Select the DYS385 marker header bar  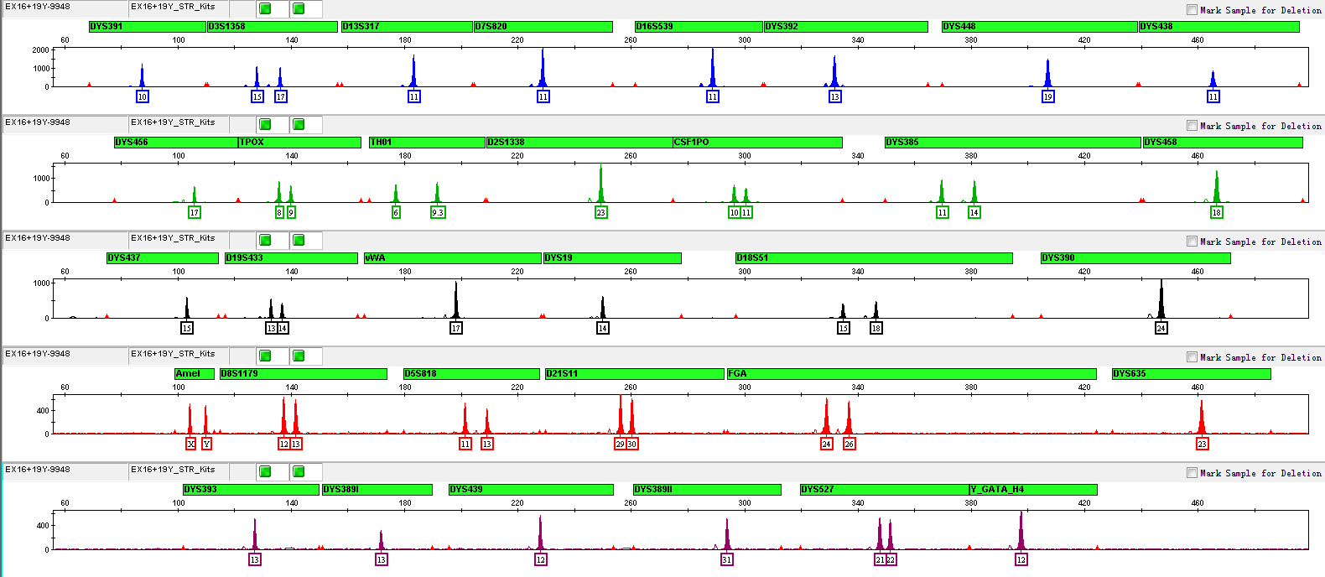1013,143
